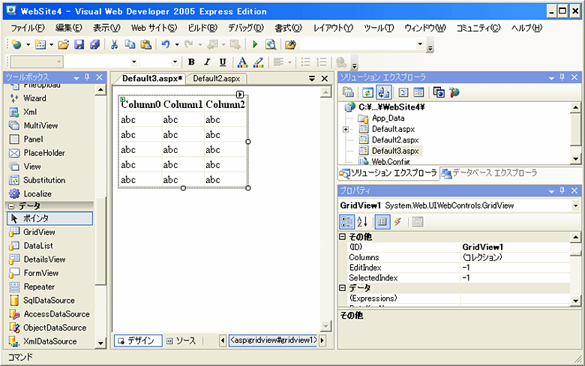Open the ファイル(F) menu
The image size is (585, 366).
tap(28, 28)
